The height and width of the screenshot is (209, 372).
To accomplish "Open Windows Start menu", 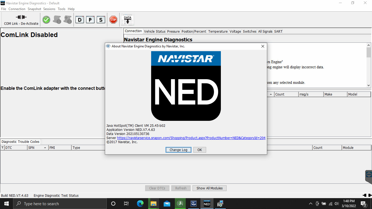I will (x=7, y=204).
